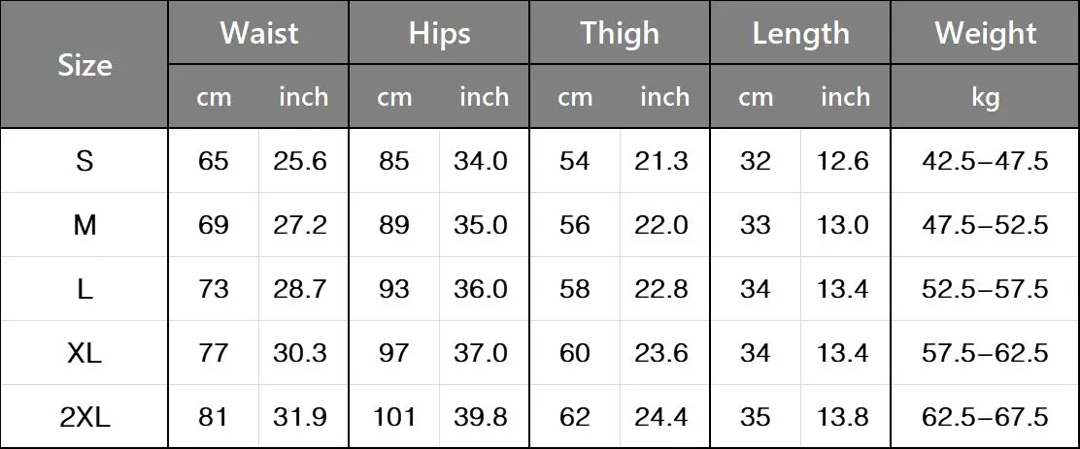
Task: Select the 24.4 thigh inch cell
Action: click(661, 417)
